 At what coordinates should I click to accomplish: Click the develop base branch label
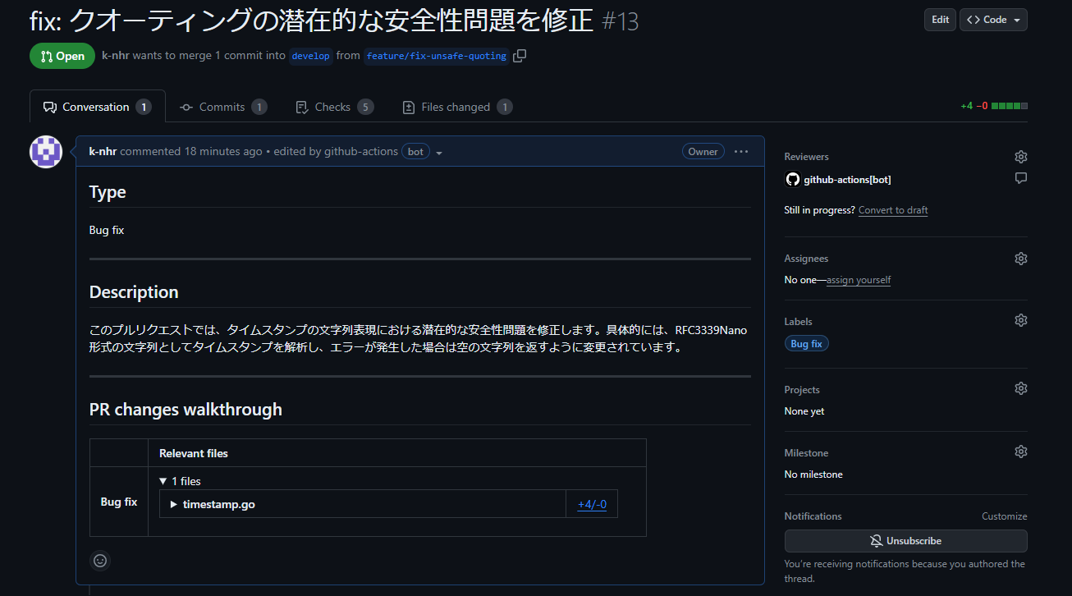tap(311, 56)
